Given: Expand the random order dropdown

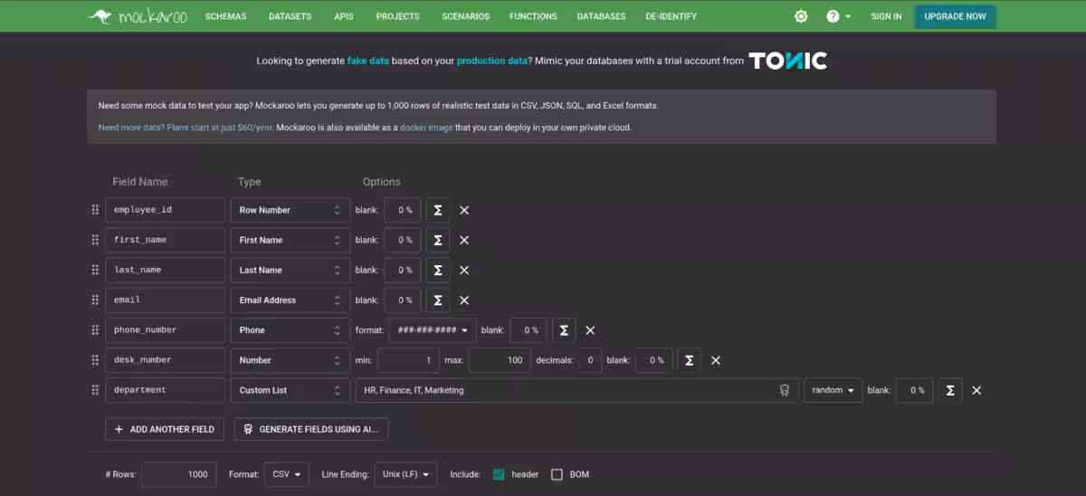Looking at the screenshot, I should [x=833, y=390].
